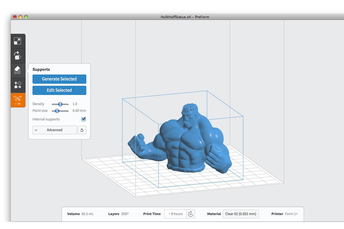This screenshot has width=344, height=229.
Task: Click the Volume 50.5 mL readout
Action: pos(80,214)
